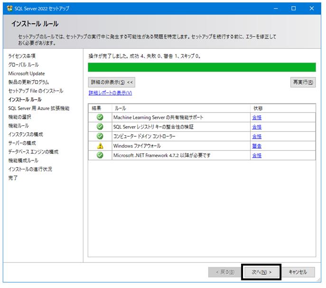Viewport: 326px width, 288px height.
Task: Click rule text SQL Server レジストリ キーの整合性の検証
Action: [153, 127]
